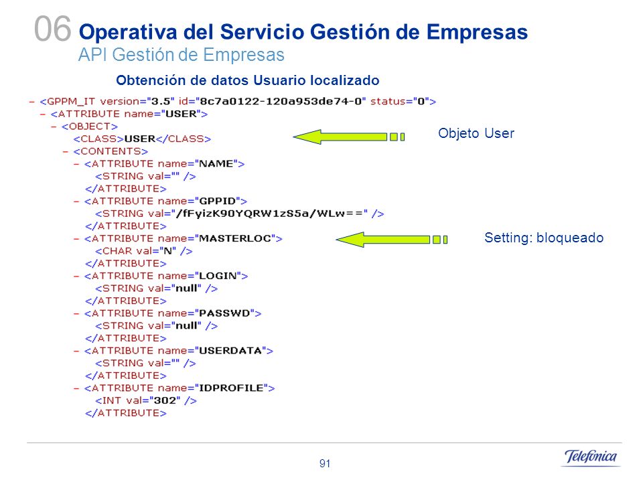Collapse the GPPM_IT root node
Viewport: 643px width, 482px height.
pyautogui.click(x=31, y=102)
